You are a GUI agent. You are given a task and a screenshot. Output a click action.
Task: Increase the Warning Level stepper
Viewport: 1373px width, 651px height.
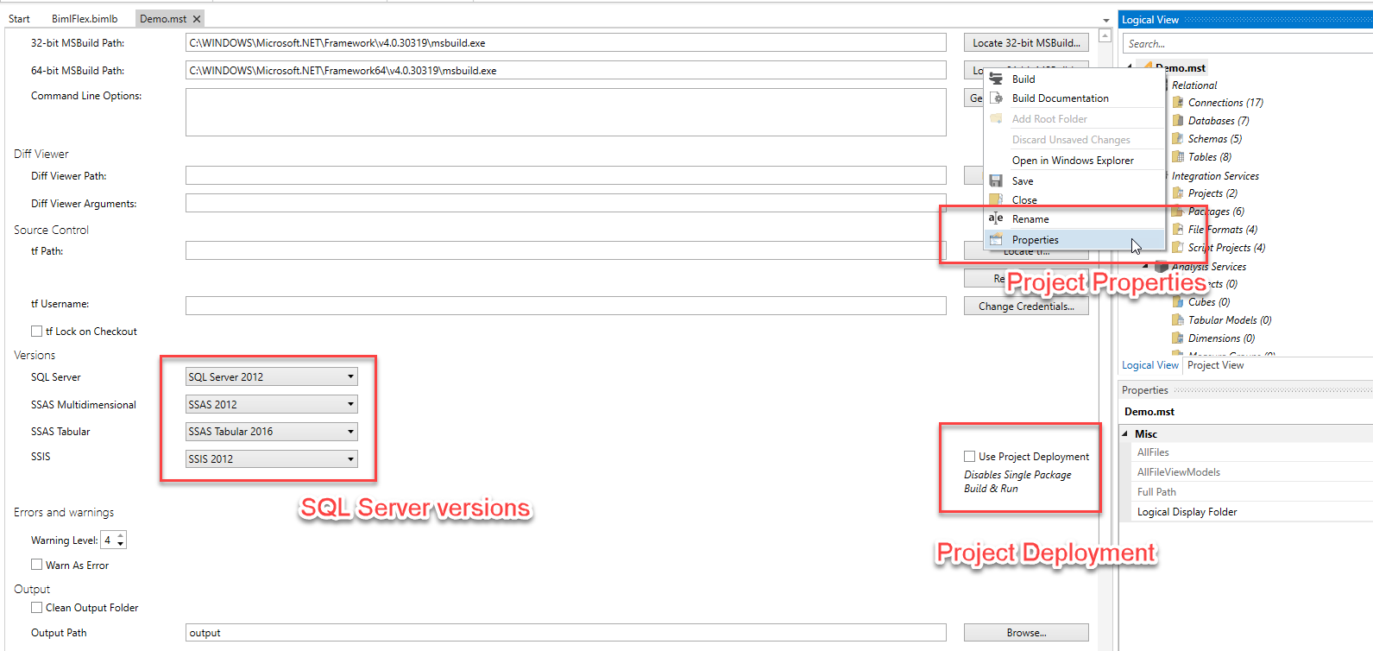(x=121, y=535)
